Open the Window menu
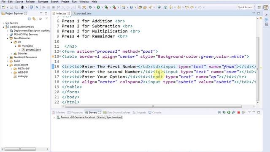 84,2
